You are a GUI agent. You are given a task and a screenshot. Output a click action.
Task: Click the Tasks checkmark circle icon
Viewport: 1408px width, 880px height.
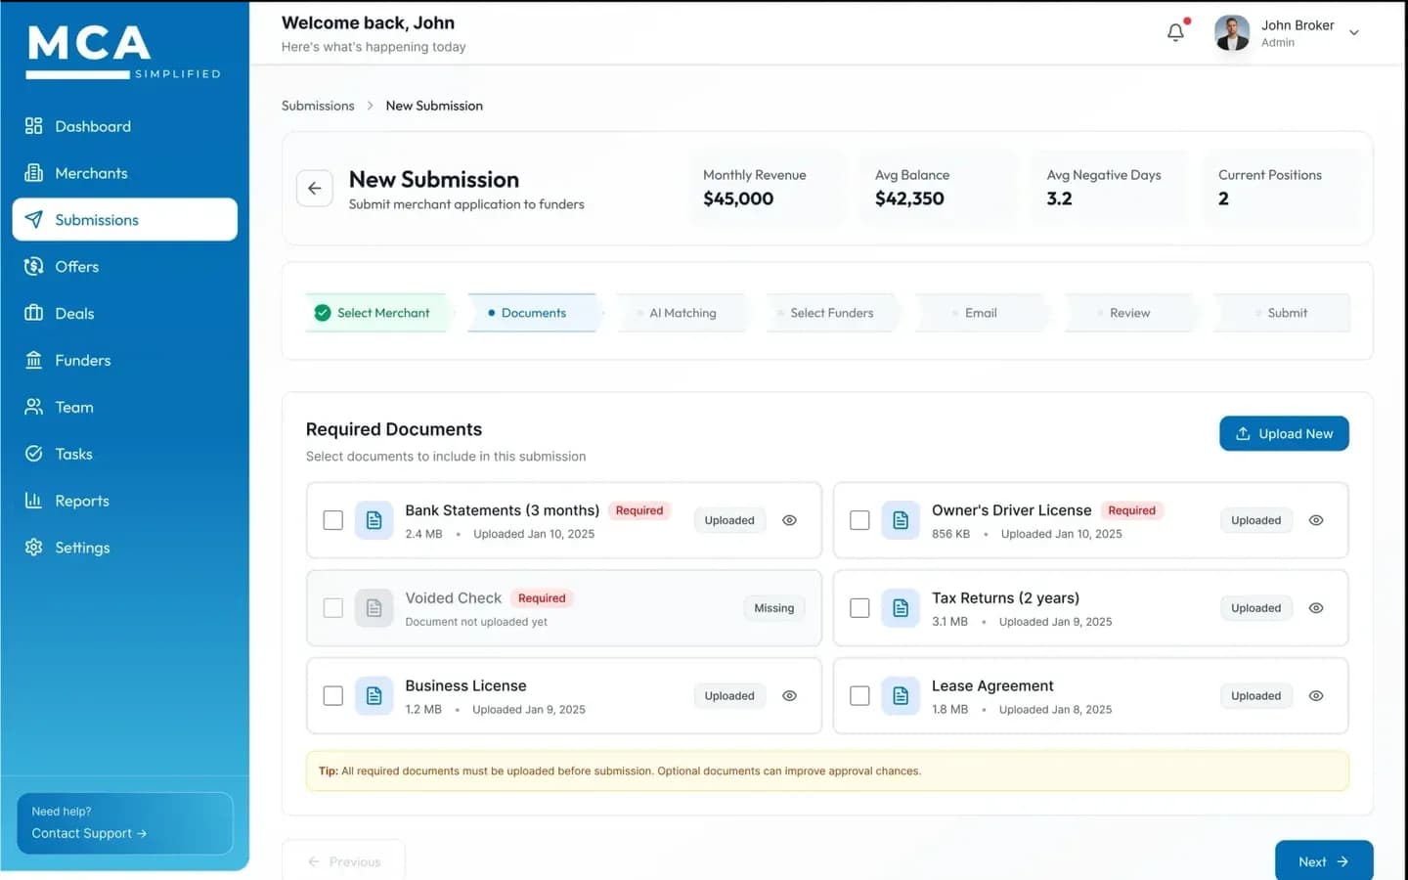coord(34,455)
